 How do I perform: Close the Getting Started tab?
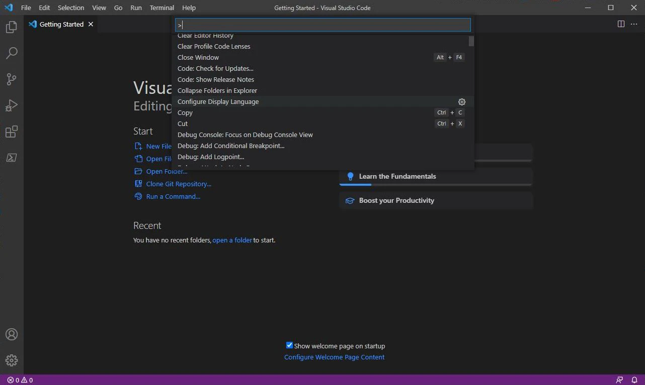tap(91, 24)
